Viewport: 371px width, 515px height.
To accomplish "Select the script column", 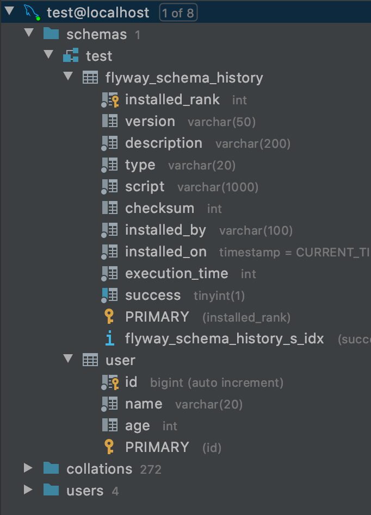I will pos(144,186).
